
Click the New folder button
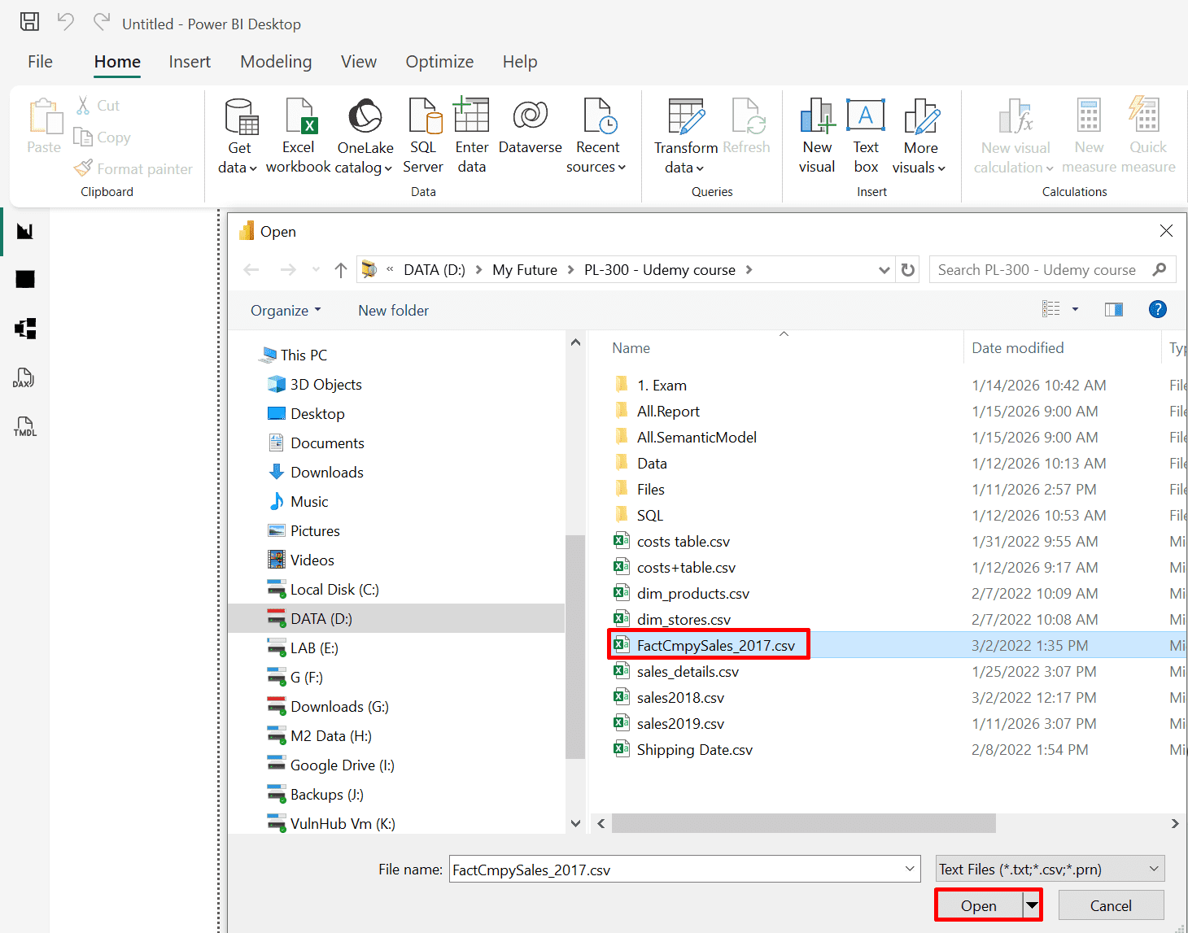click(393, 311)
